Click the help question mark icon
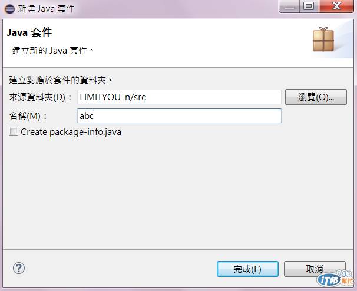 point(19,268)
